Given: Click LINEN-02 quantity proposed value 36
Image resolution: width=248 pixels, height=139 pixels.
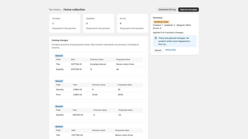Looking at the screenshot, I should point(119,90).
